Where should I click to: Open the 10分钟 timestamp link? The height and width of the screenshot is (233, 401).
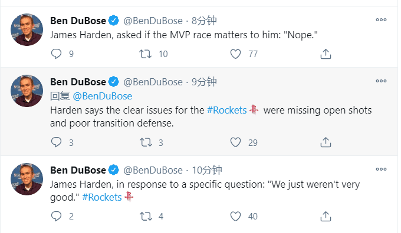(x=207, y=170)
